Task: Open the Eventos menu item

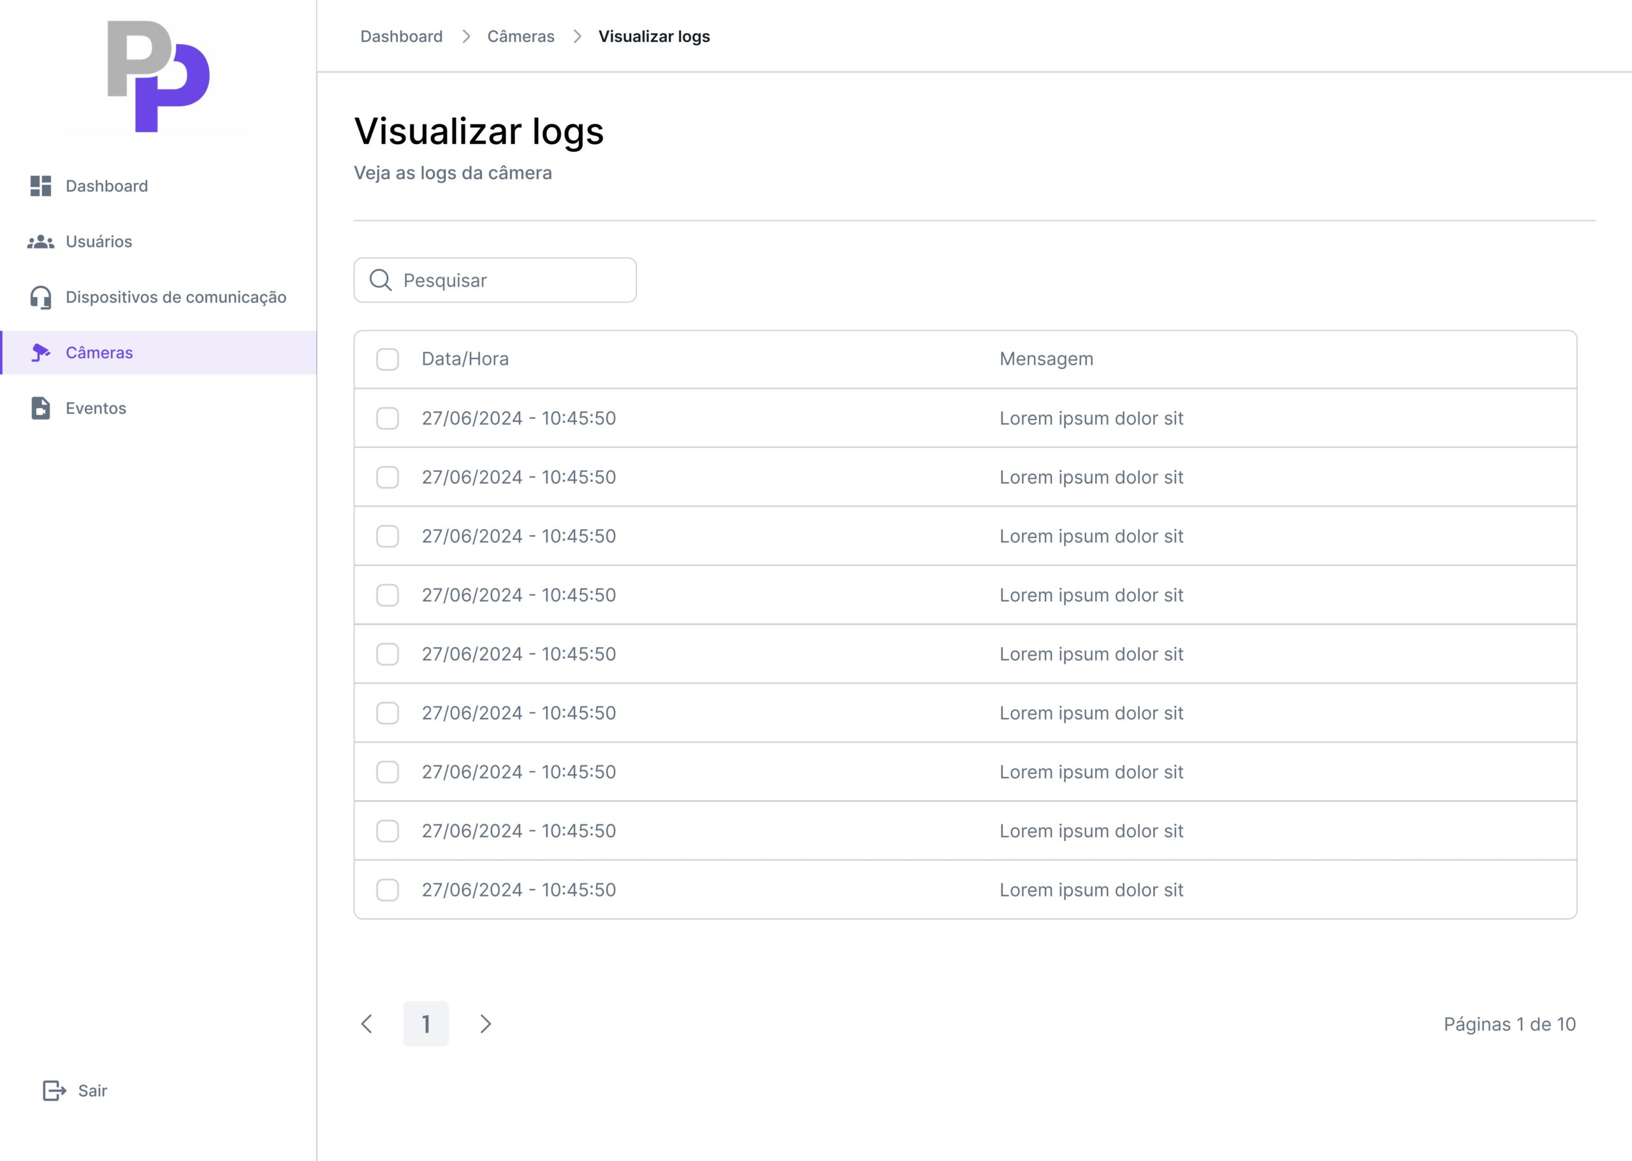Action: coord(96,408)
